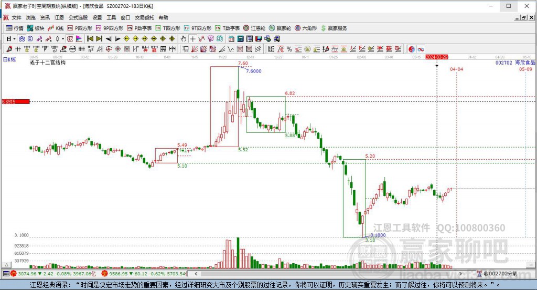Click the 老子十二宫结构 label
The height and width of the screenshot is (290, 537).
click(x=48, y=63)
